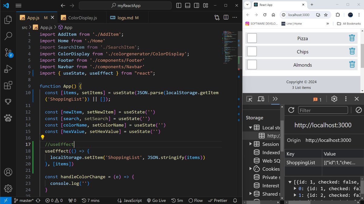Open Source Control view with 2 changes
This screenshot has height=204, width=364.
click(8, 53)
